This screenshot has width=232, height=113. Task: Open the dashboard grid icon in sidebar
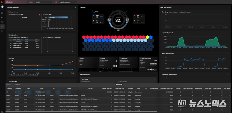pos(2,13)
